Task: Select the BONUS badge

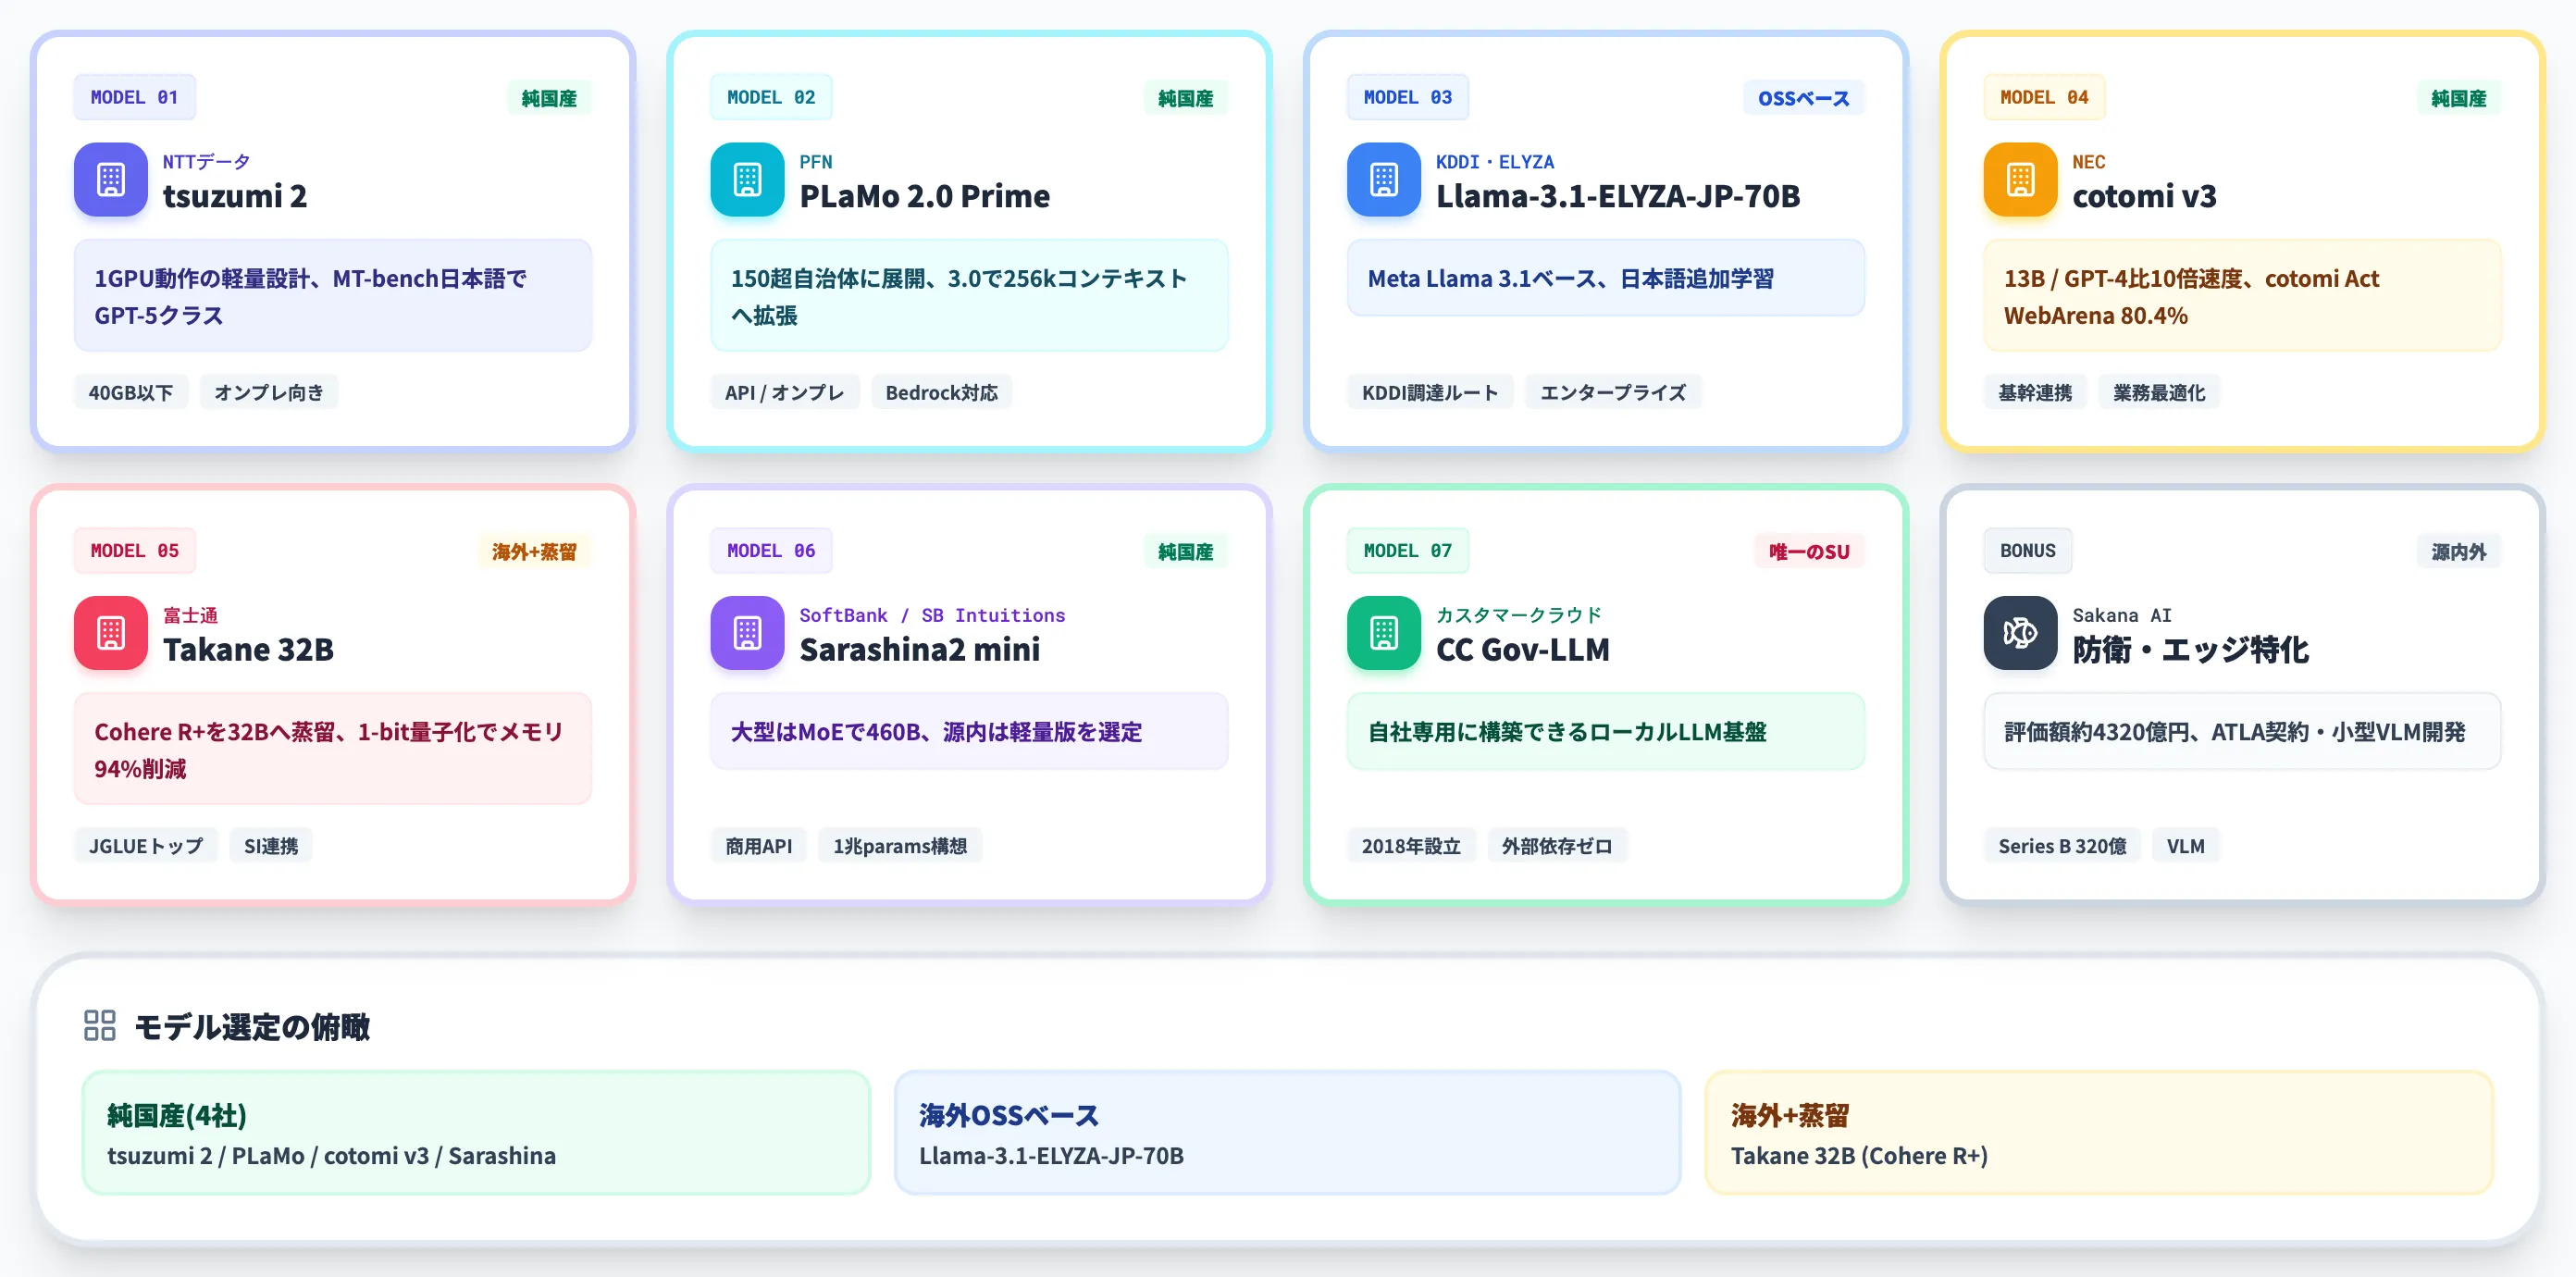Action: (x=2028, y=550)
